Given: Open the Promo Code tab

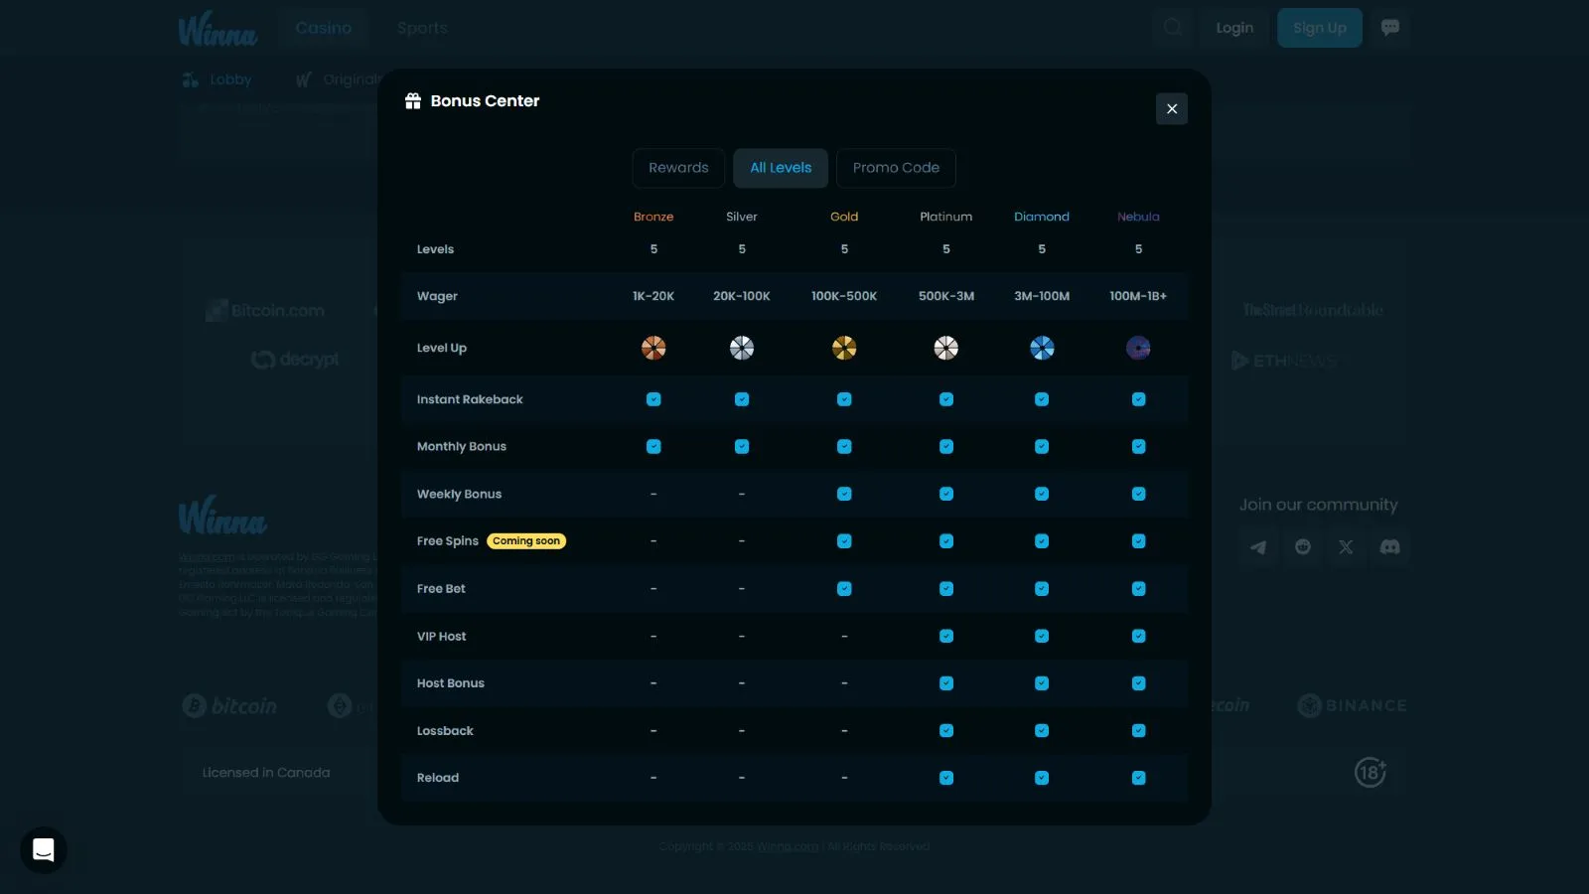Looking at the screenshot, I should tap(896, 168).
